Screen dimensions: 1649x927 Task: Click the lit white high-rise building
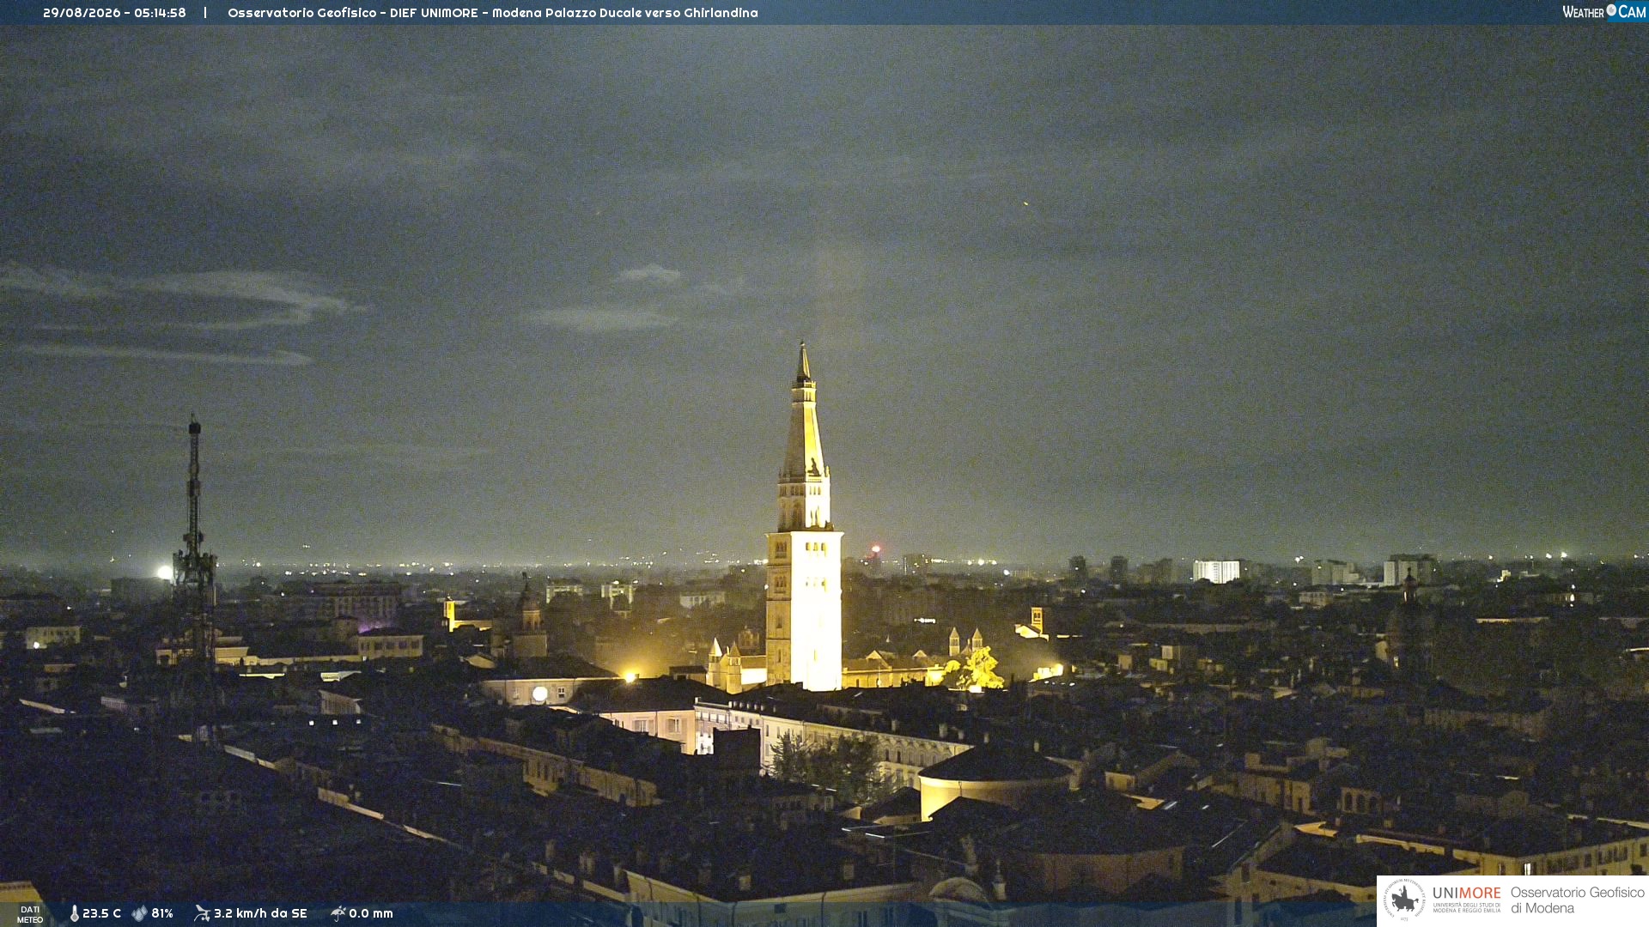[x=1216, y=572]
